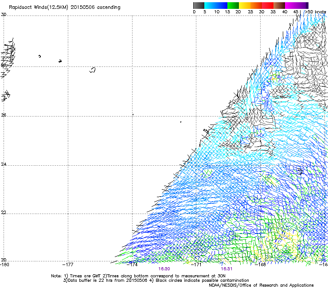Click the '-168' longitude axis label
The height and width of the screenshot is (288, 328).
click(x=261, y=265)
